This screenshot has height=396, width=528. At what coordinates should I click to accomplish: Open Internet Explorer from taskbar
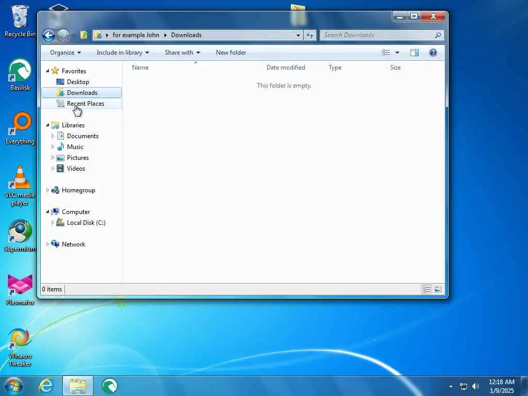pos(46,386)
